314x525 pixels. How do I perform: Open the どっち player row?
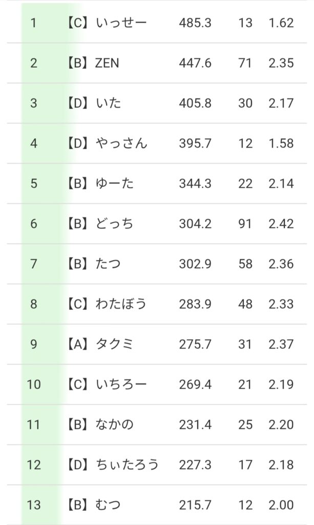coord(115,224)
